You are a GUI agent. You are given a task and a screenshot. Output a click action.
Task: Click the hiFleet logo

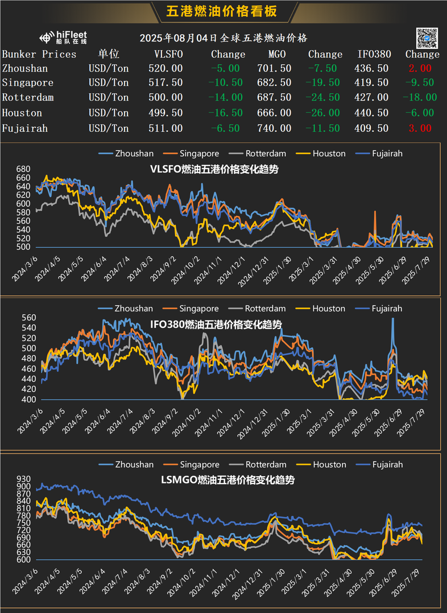[63, 38]
